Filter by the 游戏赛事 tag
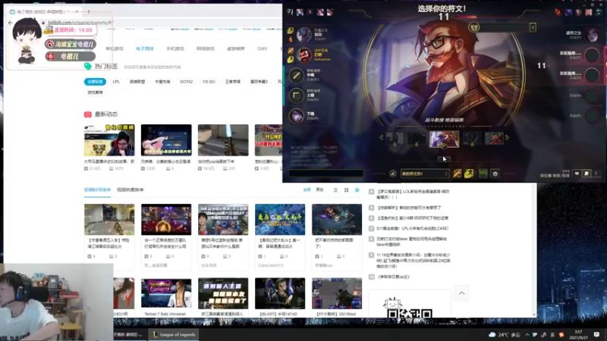607x341 pixels. (x=96, y=92)
